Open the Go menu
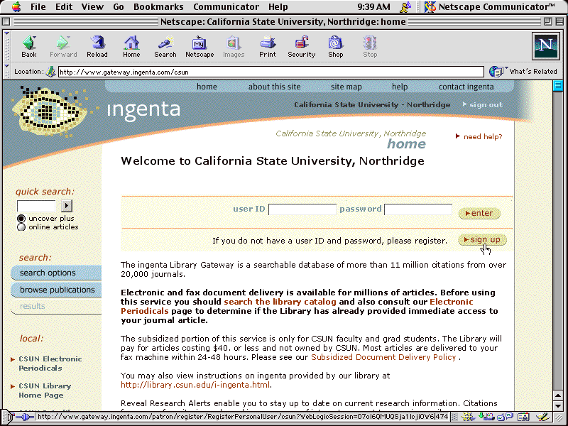The image size is (568, 426). pyautogui.click(x=119, y=6)
